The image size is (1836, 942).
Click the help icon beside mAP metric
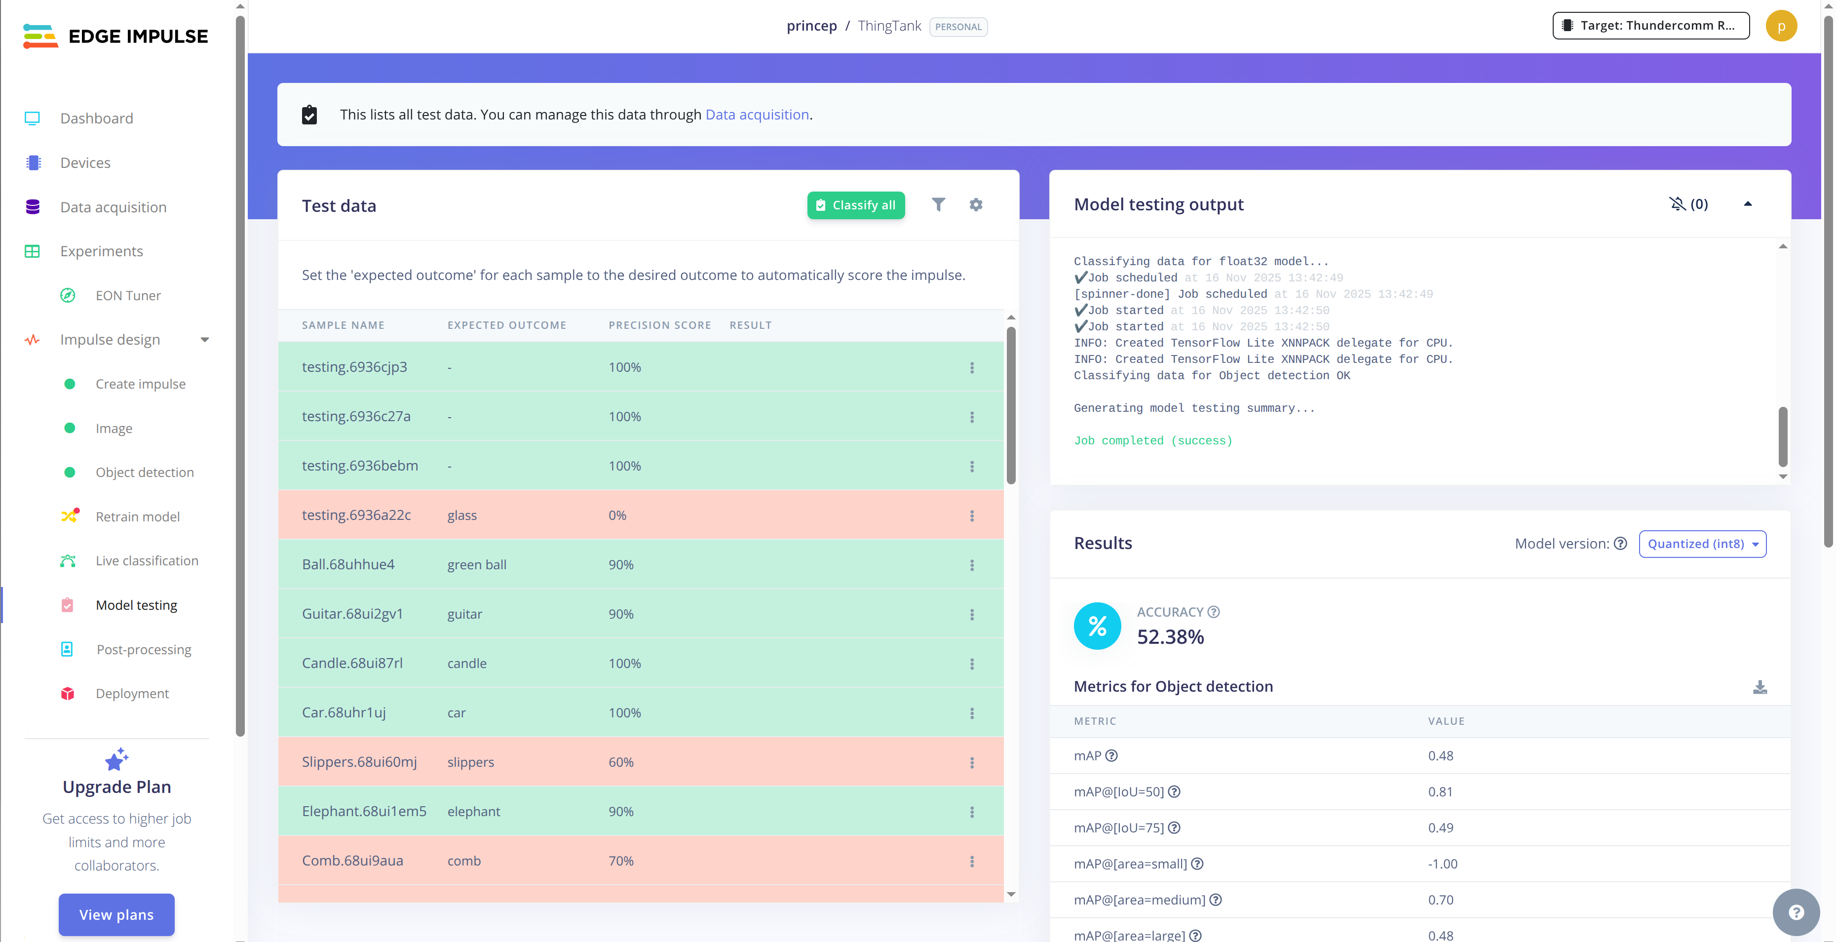1111,755
